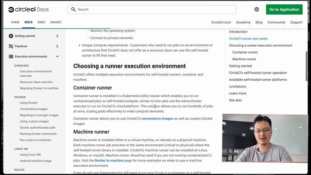Screen dimensions: 311x175
Task: Open the Using Docker page
Action: tap(29, 103)
